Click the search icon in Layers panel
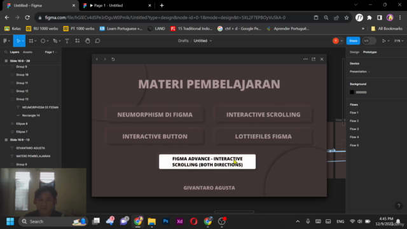 [x=6, y=52]
